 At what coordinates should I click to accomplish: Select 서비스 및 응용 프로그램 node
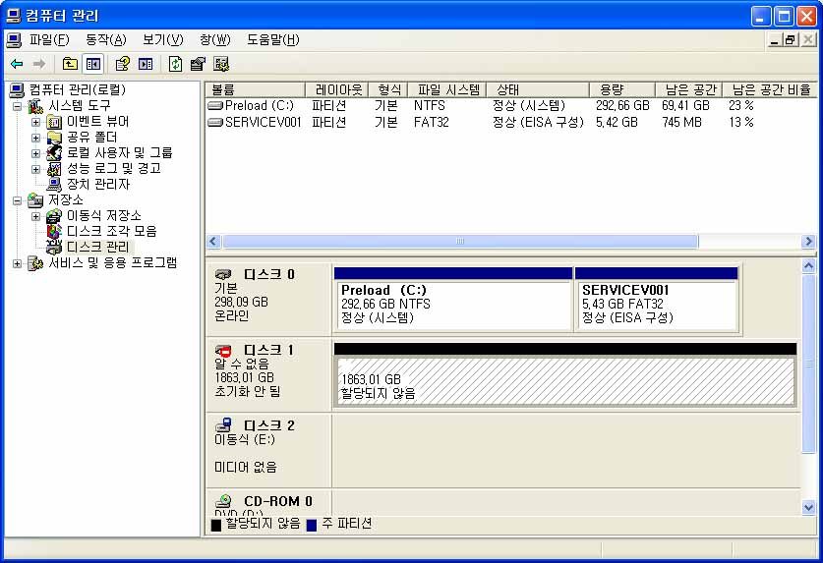(113, 262)
